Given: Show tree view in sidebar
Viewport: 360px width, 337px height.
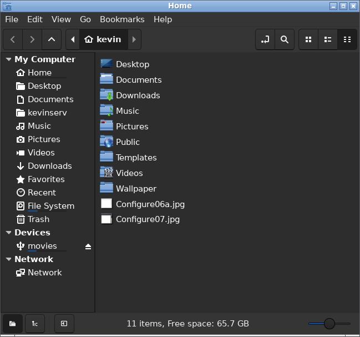Looking at the screenshot, I should (34, 323).
